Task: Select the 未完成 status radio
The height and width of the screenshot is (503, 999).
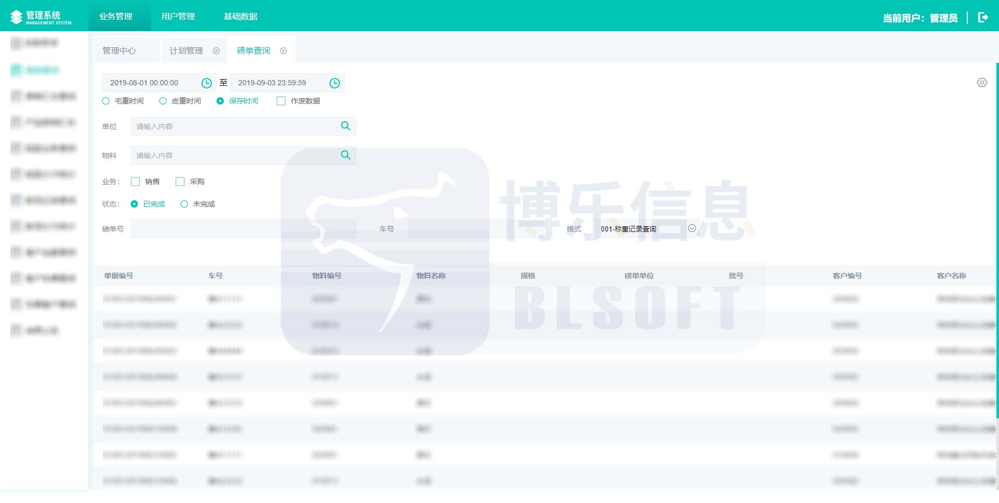Action: pyautogui.click(x=184, y=204)
